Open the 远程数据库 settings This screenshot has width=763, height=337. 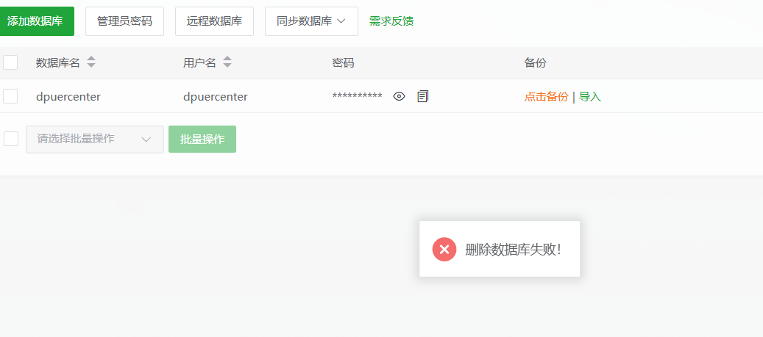tap(214, 21)
